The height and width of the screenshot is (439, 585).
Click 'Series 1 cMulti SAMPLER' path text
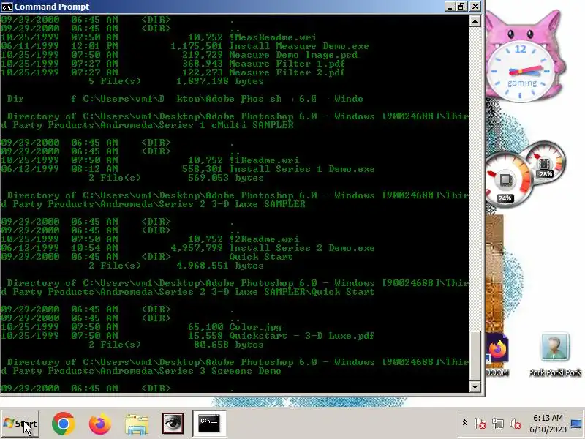click(226, 125)
